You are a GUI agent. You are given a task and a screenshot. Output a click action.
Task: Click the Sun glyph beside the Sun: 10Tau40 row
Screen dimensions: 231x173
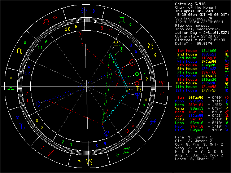point(227,98)
